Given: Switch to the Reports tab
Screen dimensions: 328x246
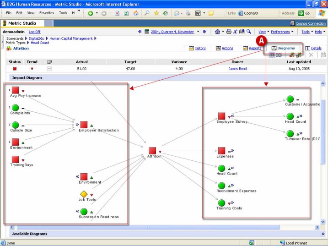Looking at the screenshot, I should point(252,48).
